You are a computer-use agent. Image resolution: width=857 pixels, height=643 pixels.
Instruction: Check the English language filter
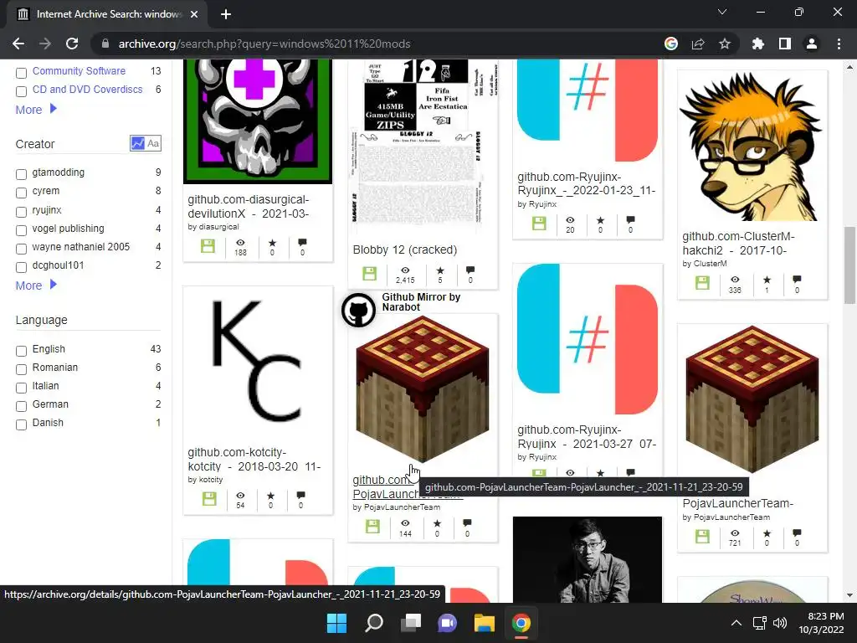[21, 351]
